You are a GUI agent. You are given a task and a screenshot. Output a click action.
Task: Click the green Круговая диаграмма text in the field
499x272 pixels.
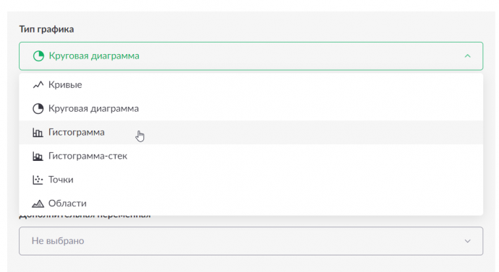94,56
